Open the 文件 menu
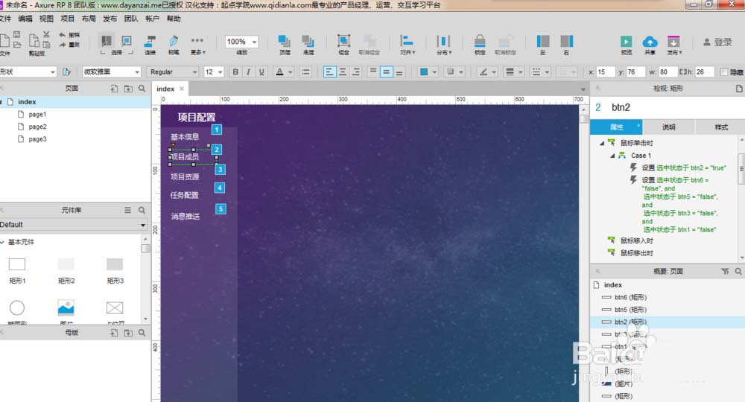The image size is (745, 402). [x=5, y=19]
